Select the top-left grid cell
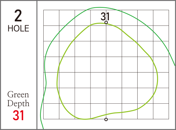Image resolution: width=176 pixels, height=130 pixels. tap(51, 18)
